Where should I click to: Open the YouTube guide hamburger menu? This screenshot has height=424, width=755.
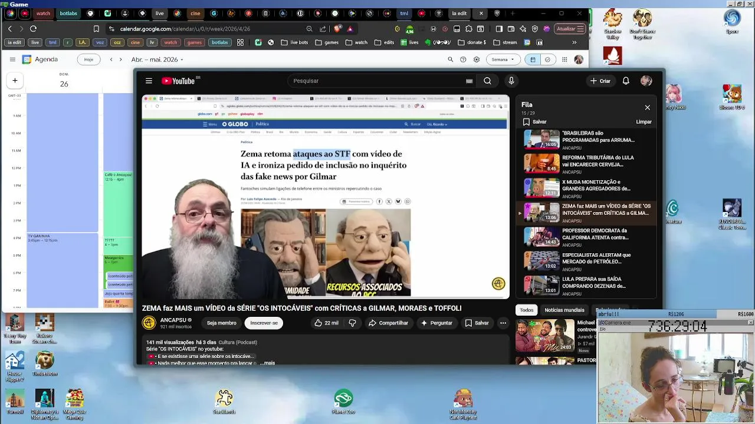(149, 81)
